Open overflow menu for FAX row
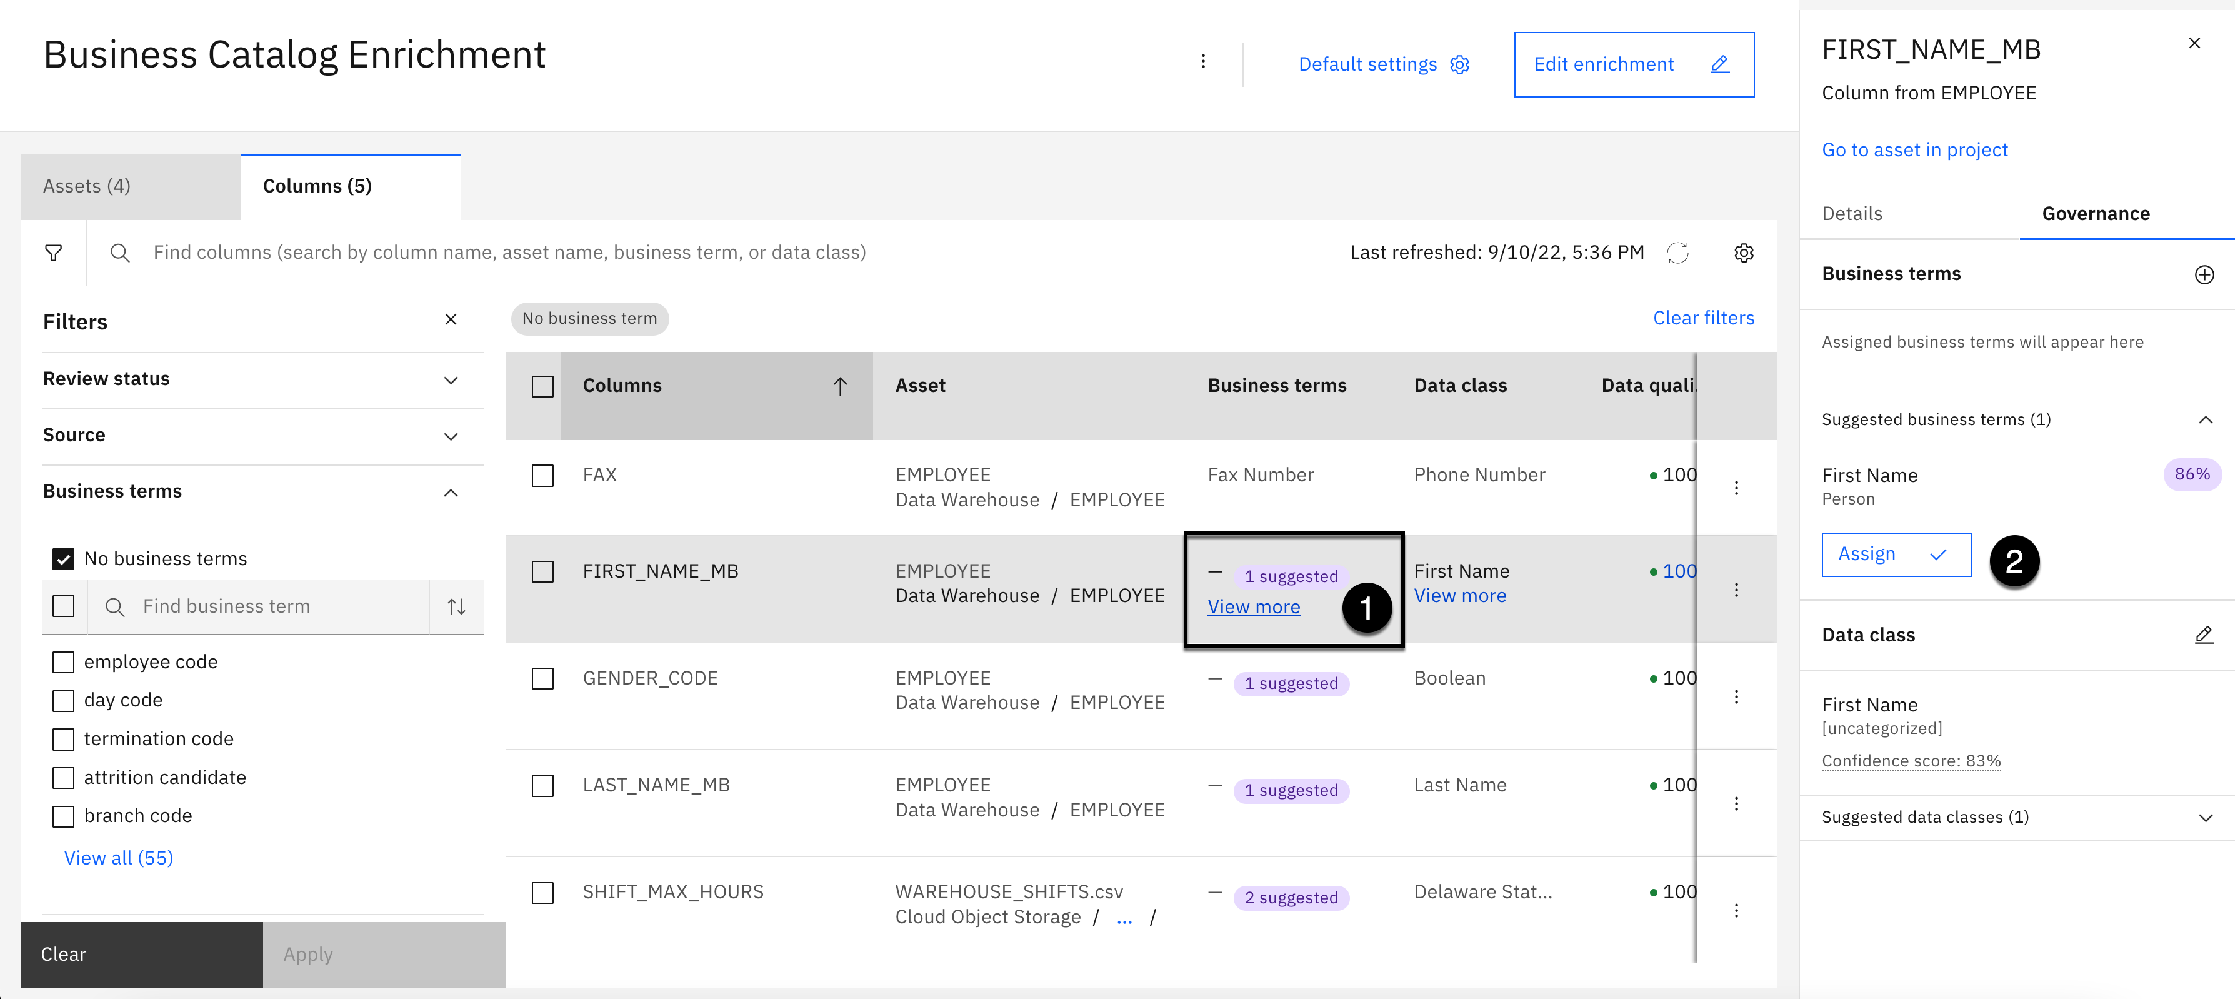The height and width of the screenshot is (999, 2235). click(1736, 488)
